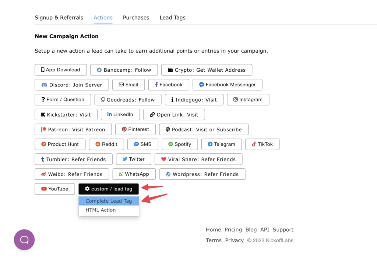Switch to the Signup & Referrals tab
Image resolution: width=377 pixels, height=264 pixels.
pos(59,18)
